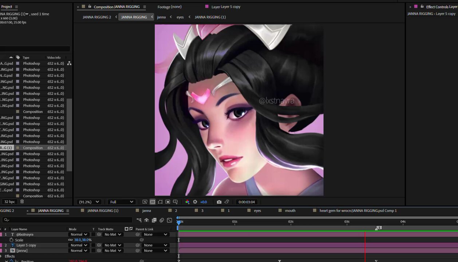The width and height of the screenshot is (458, 262).
Task: Toggle mask and shape path visibility
Action: point(160,202)
